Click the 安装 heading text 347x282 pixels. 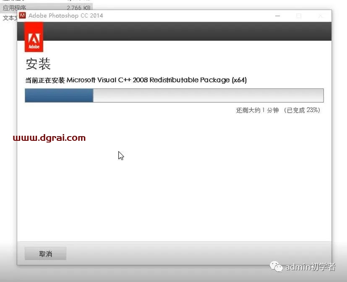38,64
